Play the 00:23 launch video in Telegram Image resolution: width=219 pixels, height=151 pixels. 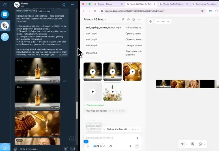pyautogui.click(x=37, y=71)
